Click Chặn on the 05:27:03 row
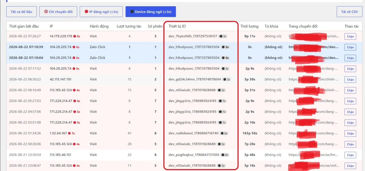The image size is (365, 171). (350, 101)
